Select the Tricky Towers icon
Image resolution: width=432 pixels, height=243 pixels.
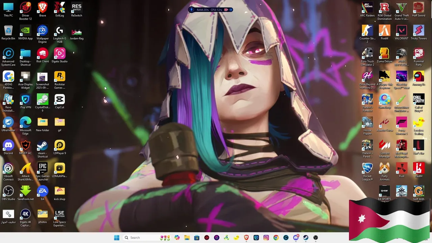(418, 32)
